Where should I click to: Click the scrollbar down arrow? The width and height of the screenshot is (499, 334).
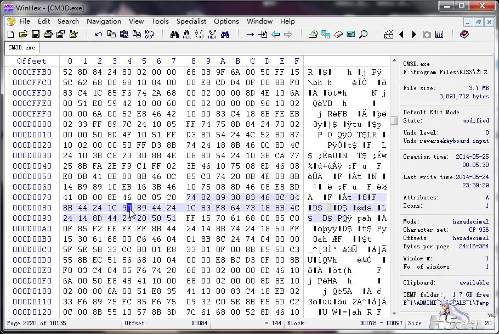394,314
